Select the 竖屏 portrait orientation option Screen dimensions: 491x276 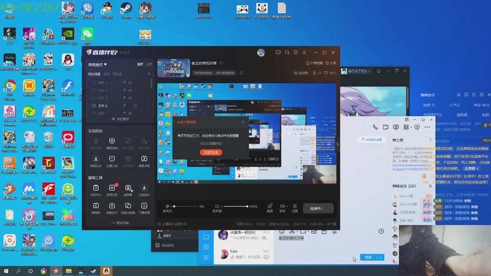pos(149,64)
